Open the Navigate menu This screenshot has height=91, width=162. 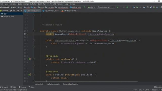click(13, 4)
